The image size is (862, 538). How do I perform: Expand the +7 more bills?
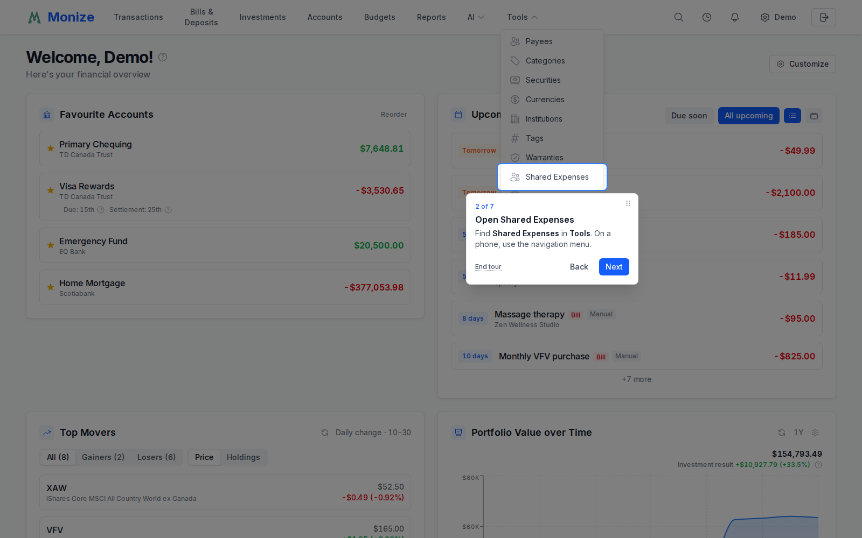tap(637, 379)
